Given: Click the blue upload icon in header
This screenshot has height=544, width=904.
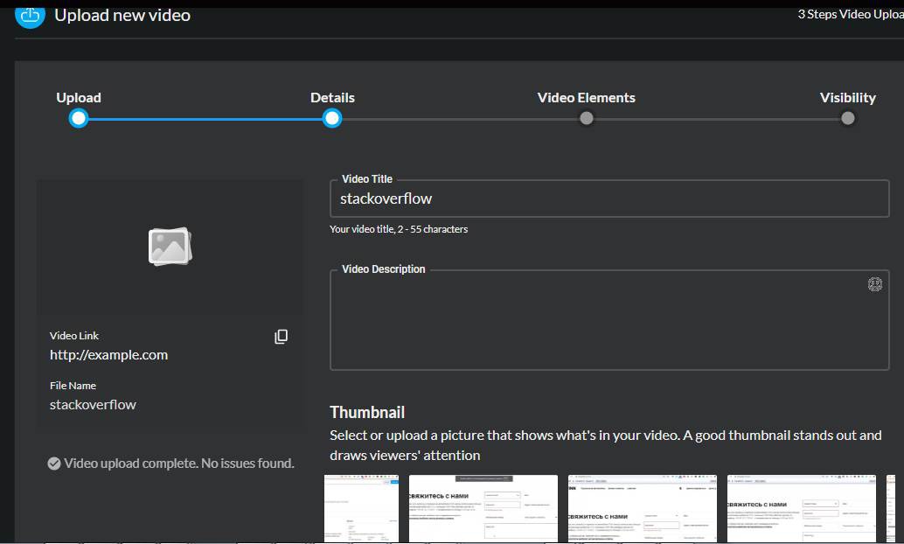Looking at the screenshot, I should [x=30, y=16].
